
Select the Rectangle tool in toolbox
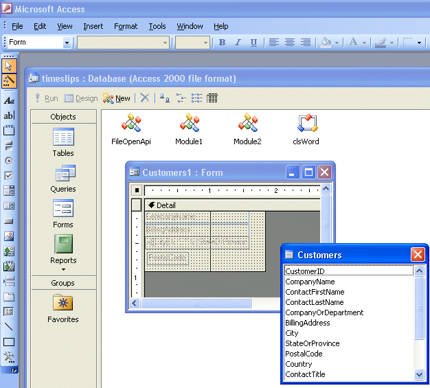click(9, 342)
